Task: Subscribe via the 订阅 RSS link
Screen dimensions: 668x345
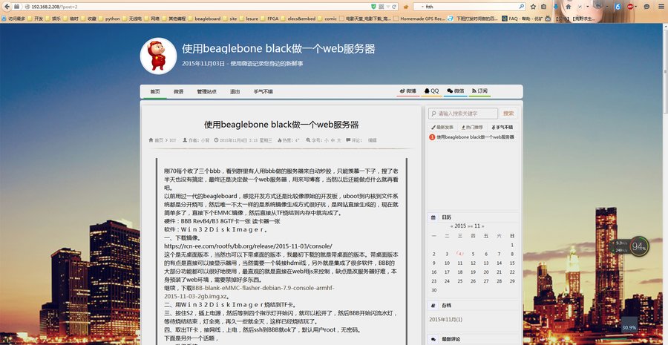Action: [x=479, y=91]
